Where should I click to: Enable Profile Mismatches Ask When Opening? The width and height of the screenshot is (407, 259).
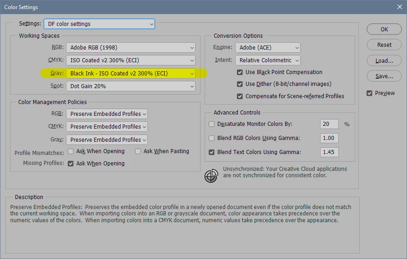click(x=70, y=151)
